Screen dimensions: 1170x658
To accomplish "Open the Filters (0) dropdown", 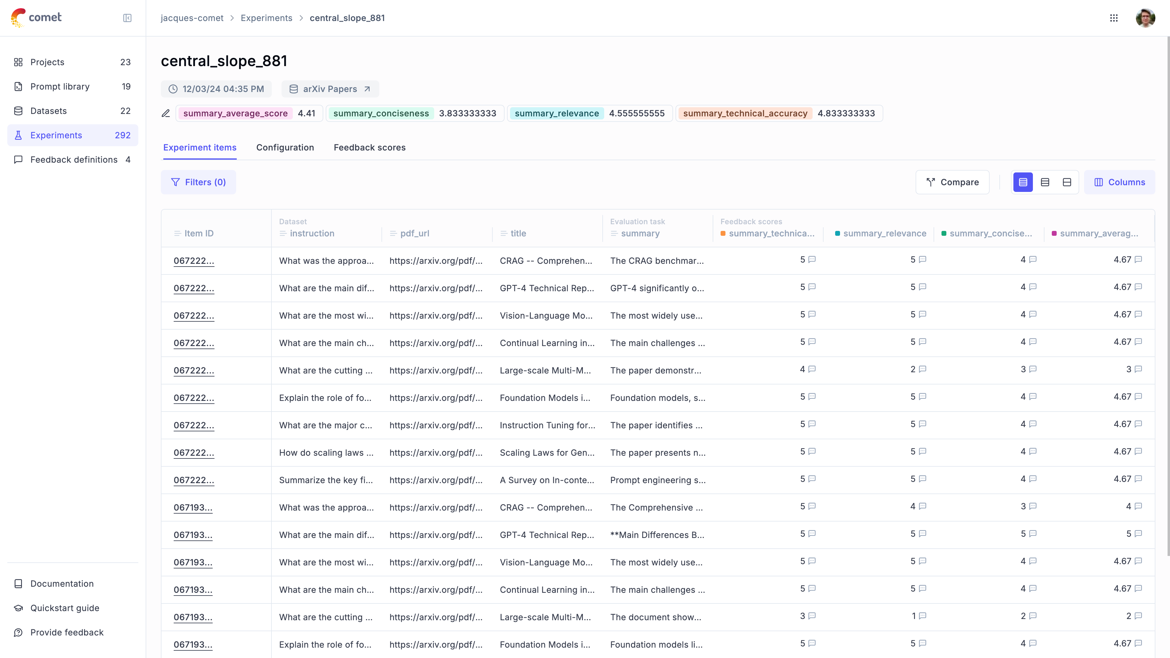I will tap(198, 182).
